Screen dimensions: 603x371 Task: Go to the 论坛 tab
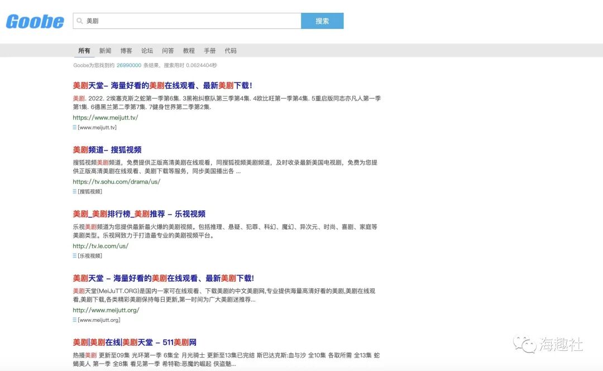(147, 50)
